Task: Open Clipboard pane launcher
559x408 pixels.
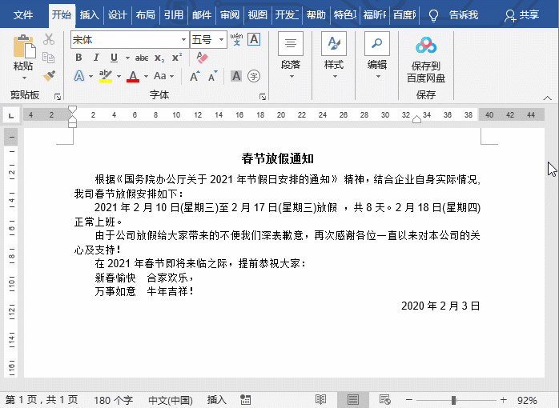Action: [x=58, y=97]
